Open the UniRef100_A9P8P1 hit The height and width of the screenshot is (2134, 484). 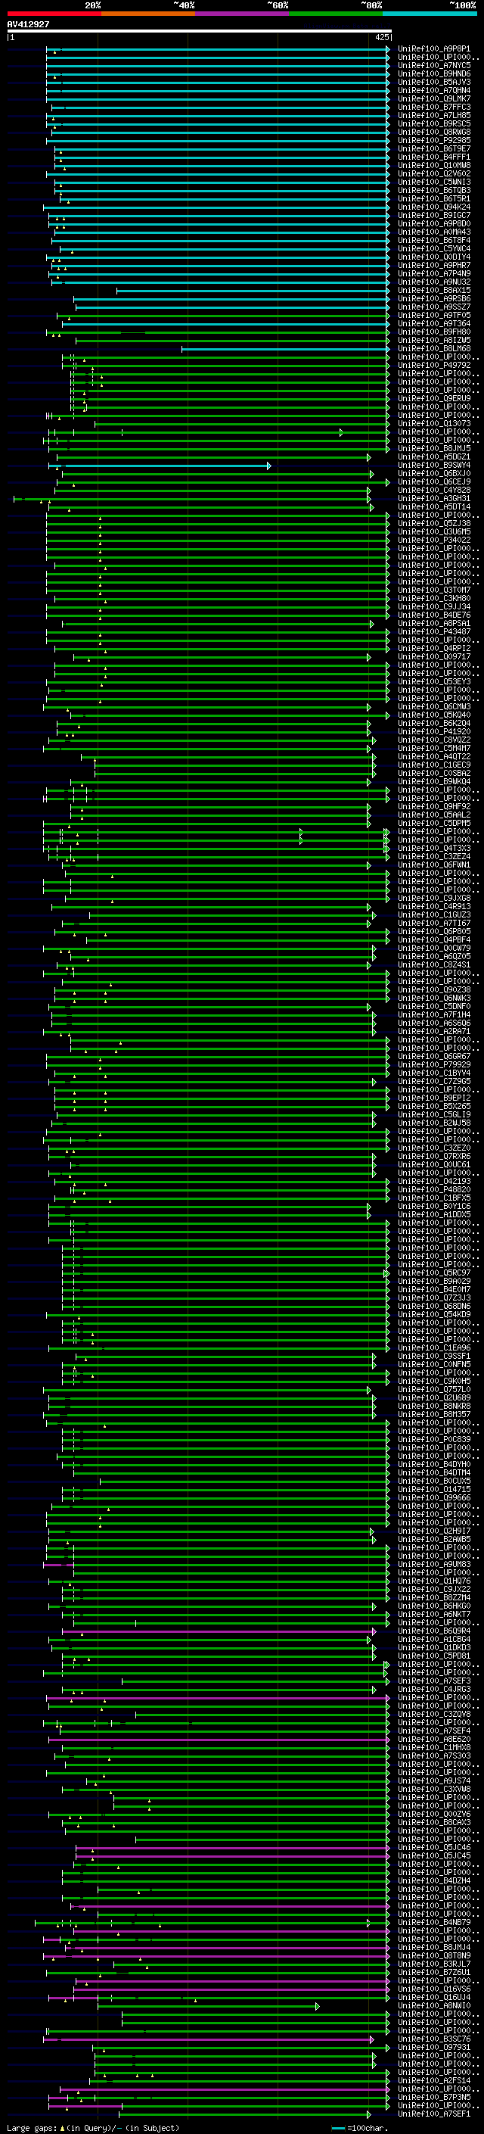(434, 49)
